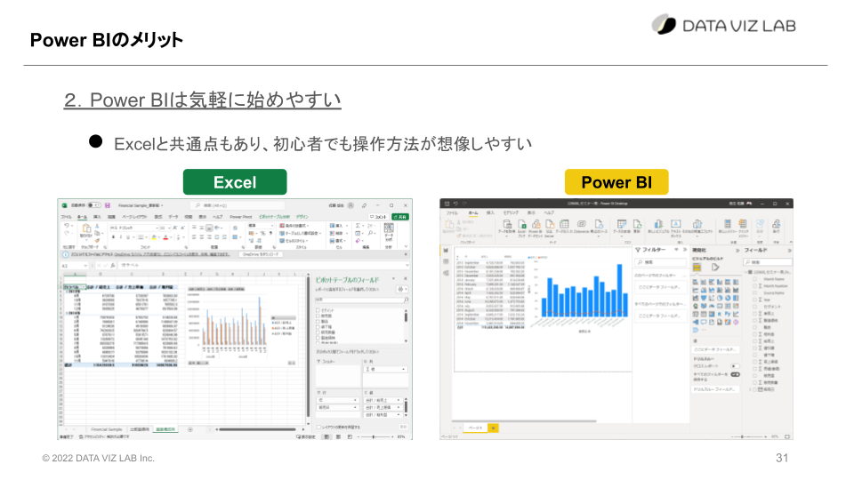Click the Excel Data Analysis ribbon icon
854x480 pixels.
pyautogui.click(x=389, y=231)
